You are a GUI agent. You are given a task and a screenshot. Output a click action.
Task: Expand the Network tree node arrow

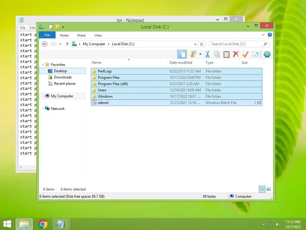pos(43,108)
